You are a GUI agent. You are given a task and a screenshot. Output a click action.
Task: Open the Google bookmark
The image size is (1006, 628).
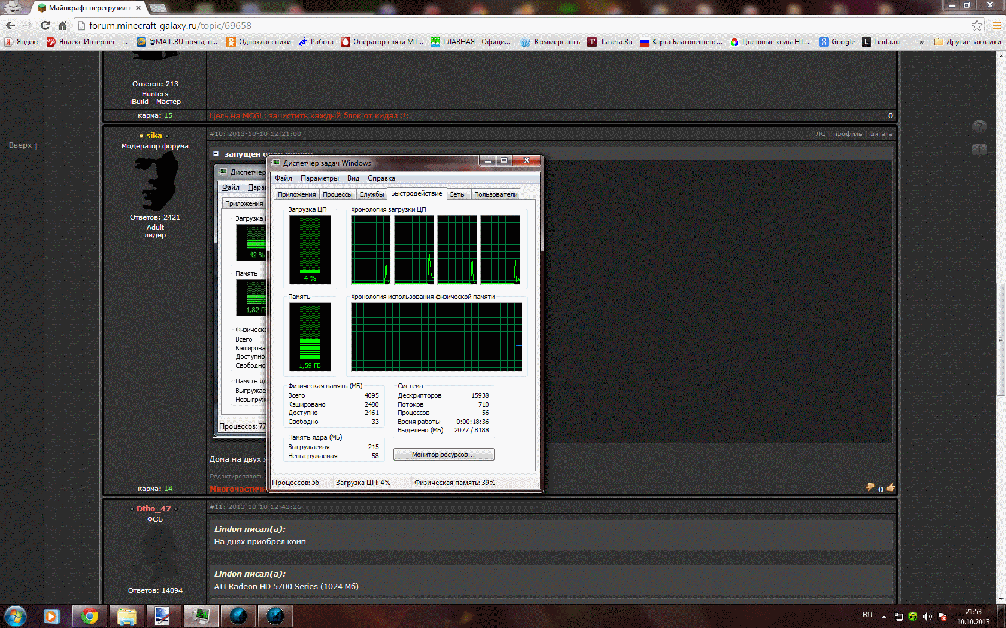837,42
